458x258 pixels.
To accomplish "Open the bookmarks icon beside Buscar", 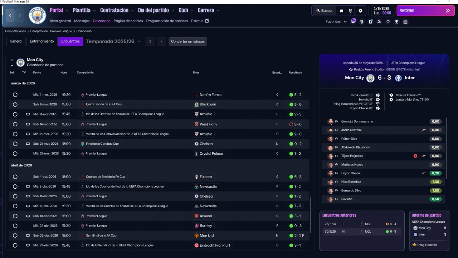I will pyautogui.click(x=342, y=11).
